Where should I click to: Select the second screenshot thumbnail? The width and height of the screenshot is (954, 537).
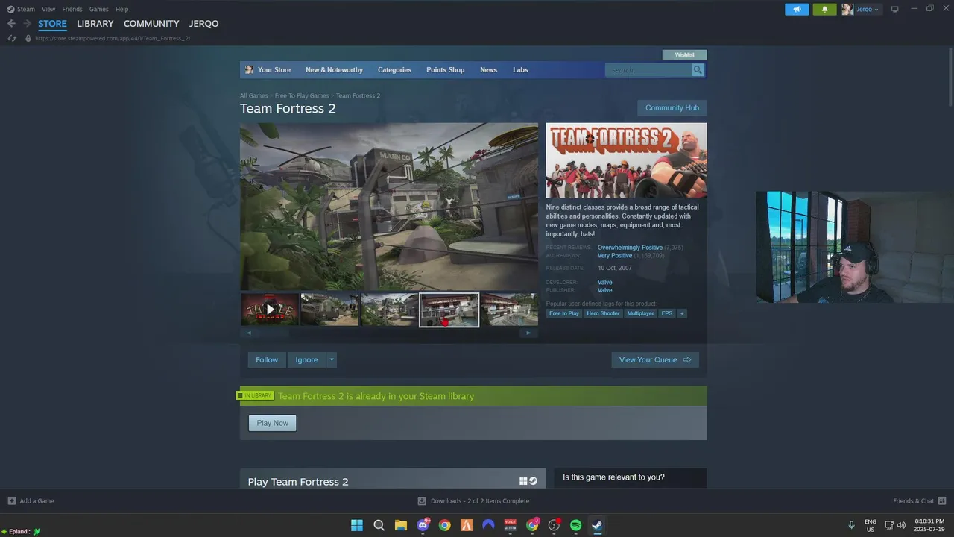pos(329,309)
